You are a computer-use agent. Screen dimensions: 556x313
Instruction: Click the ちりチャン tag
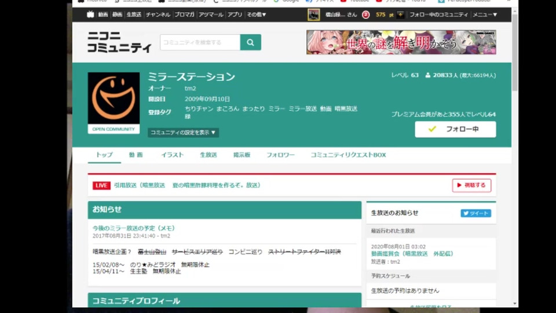tap(199, 108)
